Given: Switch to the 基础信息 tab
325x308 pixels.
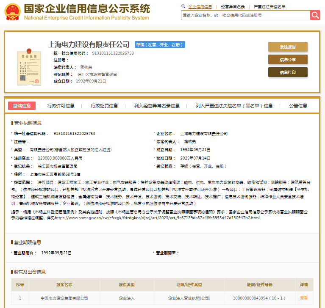Looking at the screenshot, I should click(x=22, y=106).
